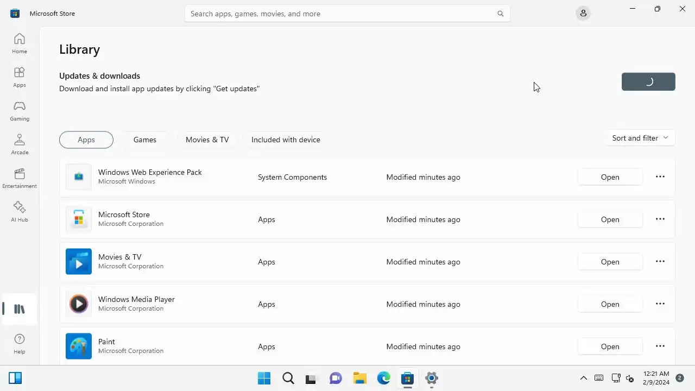This screenshot has height=391, width=695.
Task: Click the loading Get updates button
Action: (648, 81)
